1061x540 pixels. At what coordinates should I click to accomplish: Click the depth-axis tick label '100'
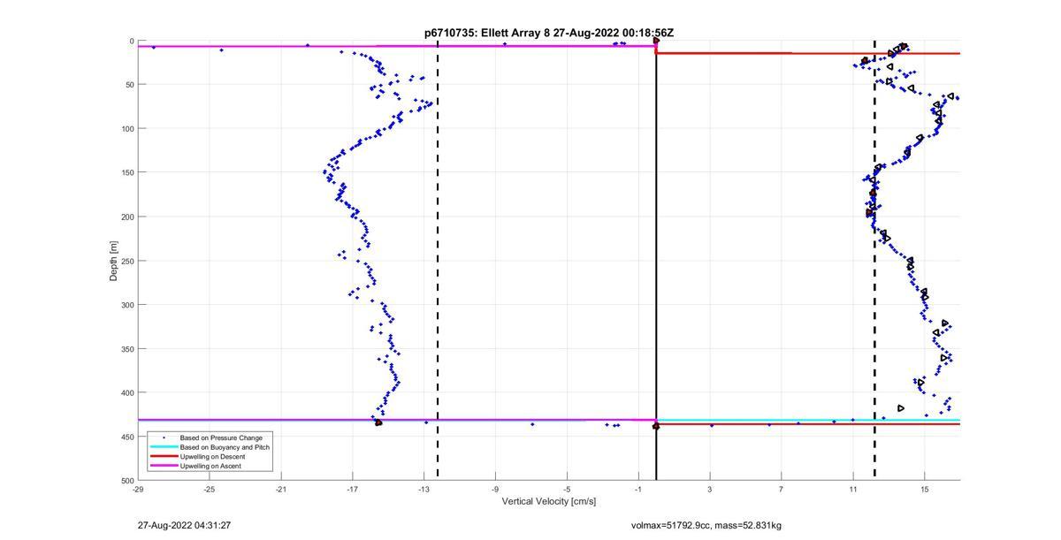pyautogui.click(x=127, y=129)
